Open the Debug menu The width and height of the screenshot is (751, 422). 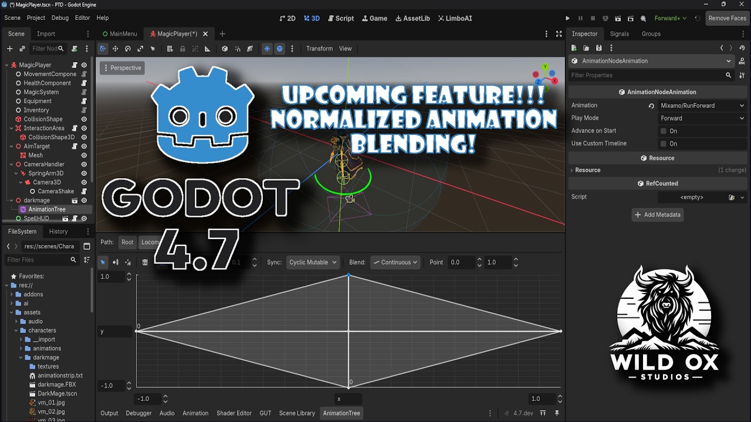(60, 18)
